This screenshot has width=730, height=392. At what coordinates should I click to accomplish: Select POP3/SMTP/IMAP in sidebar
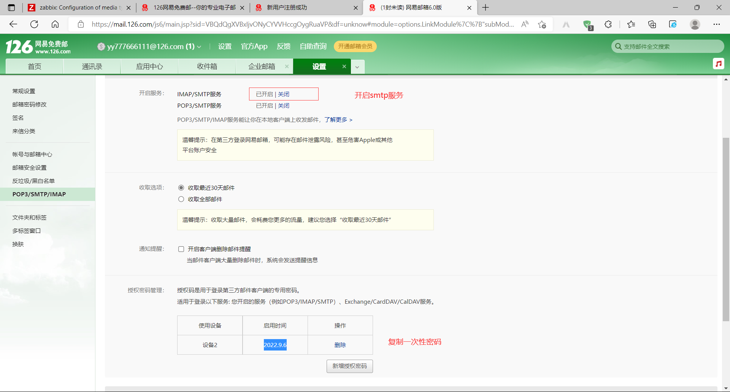pos(48,194)
